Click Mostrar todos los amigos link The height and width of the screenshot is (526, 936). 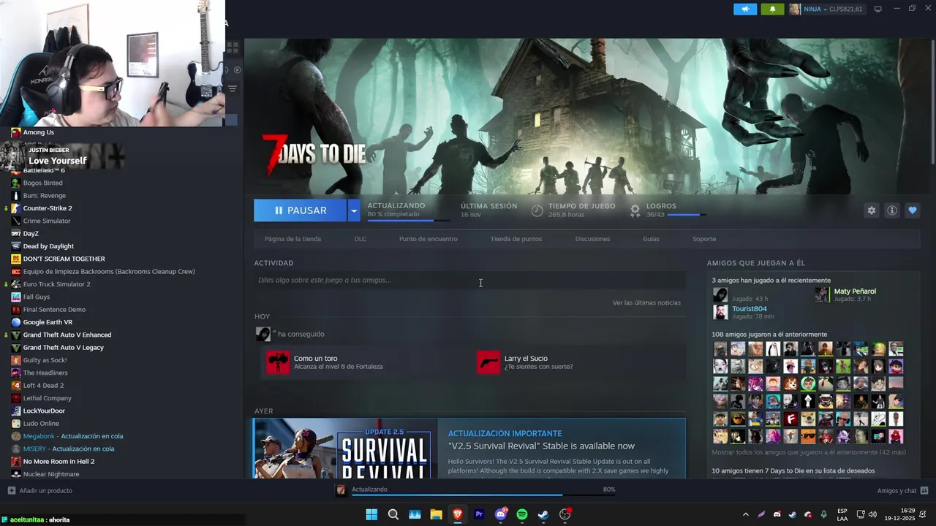[x=809, y=452]
